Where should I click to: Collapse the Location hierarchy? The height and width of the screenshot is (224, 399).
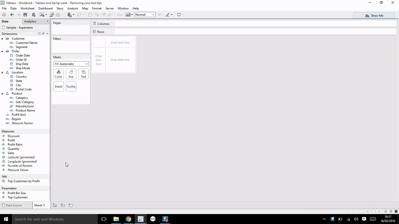[2, 72]
